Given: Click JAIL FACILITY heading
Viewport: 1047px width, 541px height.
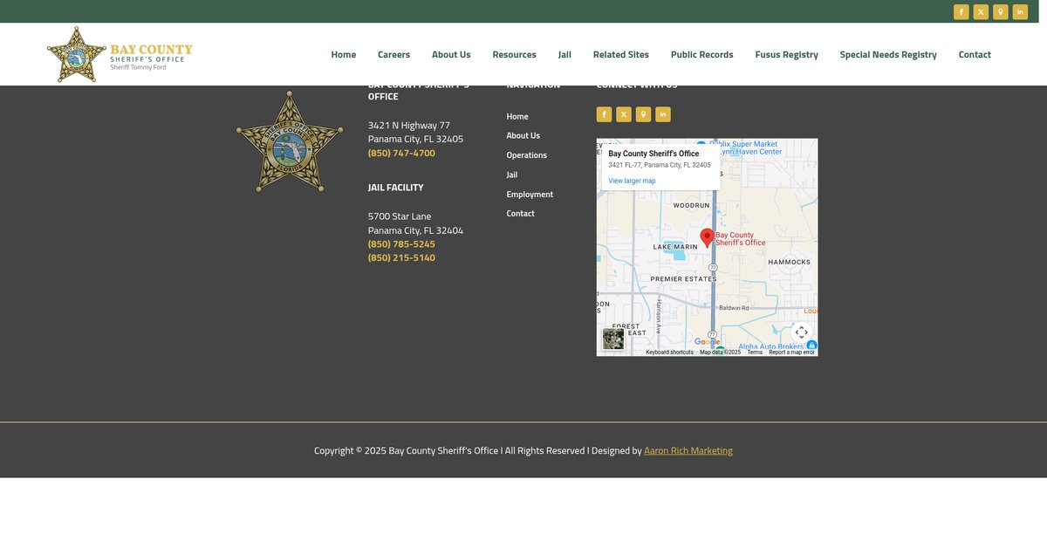Looking at the screenshot, I should 395,187.
